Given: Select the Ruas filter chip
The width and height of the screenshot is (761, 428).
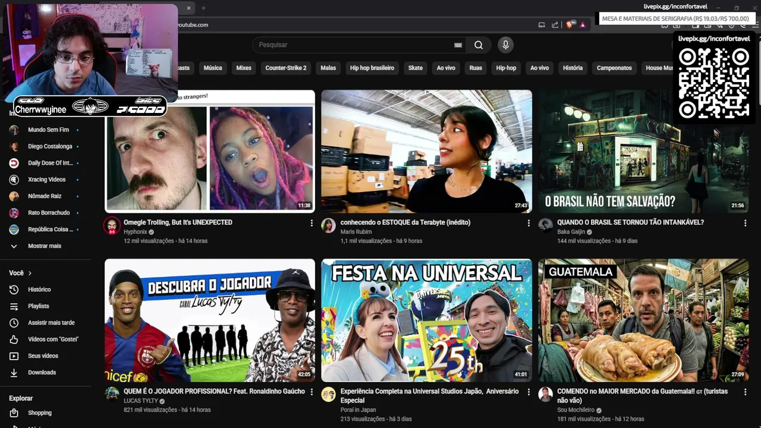Looking at the screenshot, I should pos(476,68).
